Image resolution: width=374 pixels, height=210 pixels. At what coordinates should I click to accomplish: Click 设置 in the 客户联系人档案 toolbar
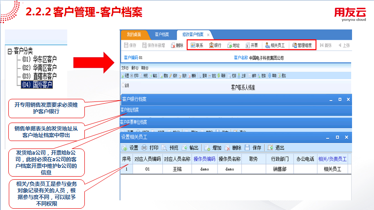pos(125,76)
